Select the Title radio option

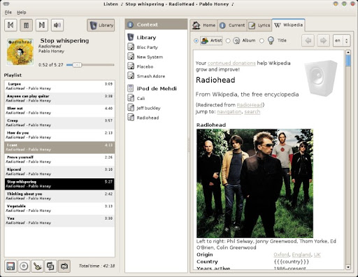pos(262,41)
